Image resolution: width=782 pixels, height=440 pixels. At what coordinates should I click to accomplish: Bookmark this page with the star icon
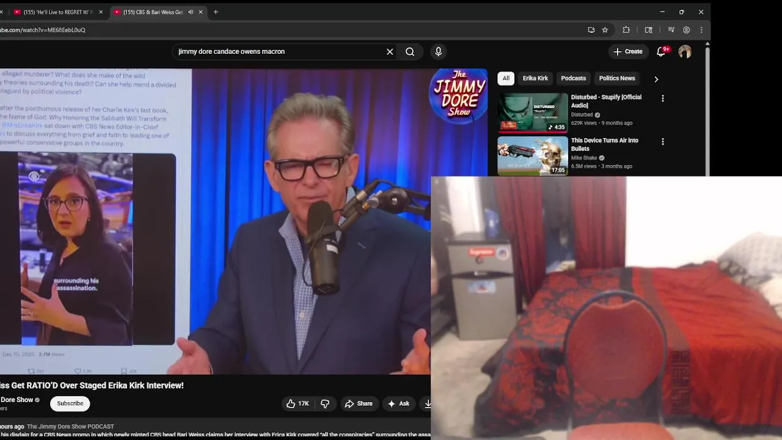coord(605,30)
